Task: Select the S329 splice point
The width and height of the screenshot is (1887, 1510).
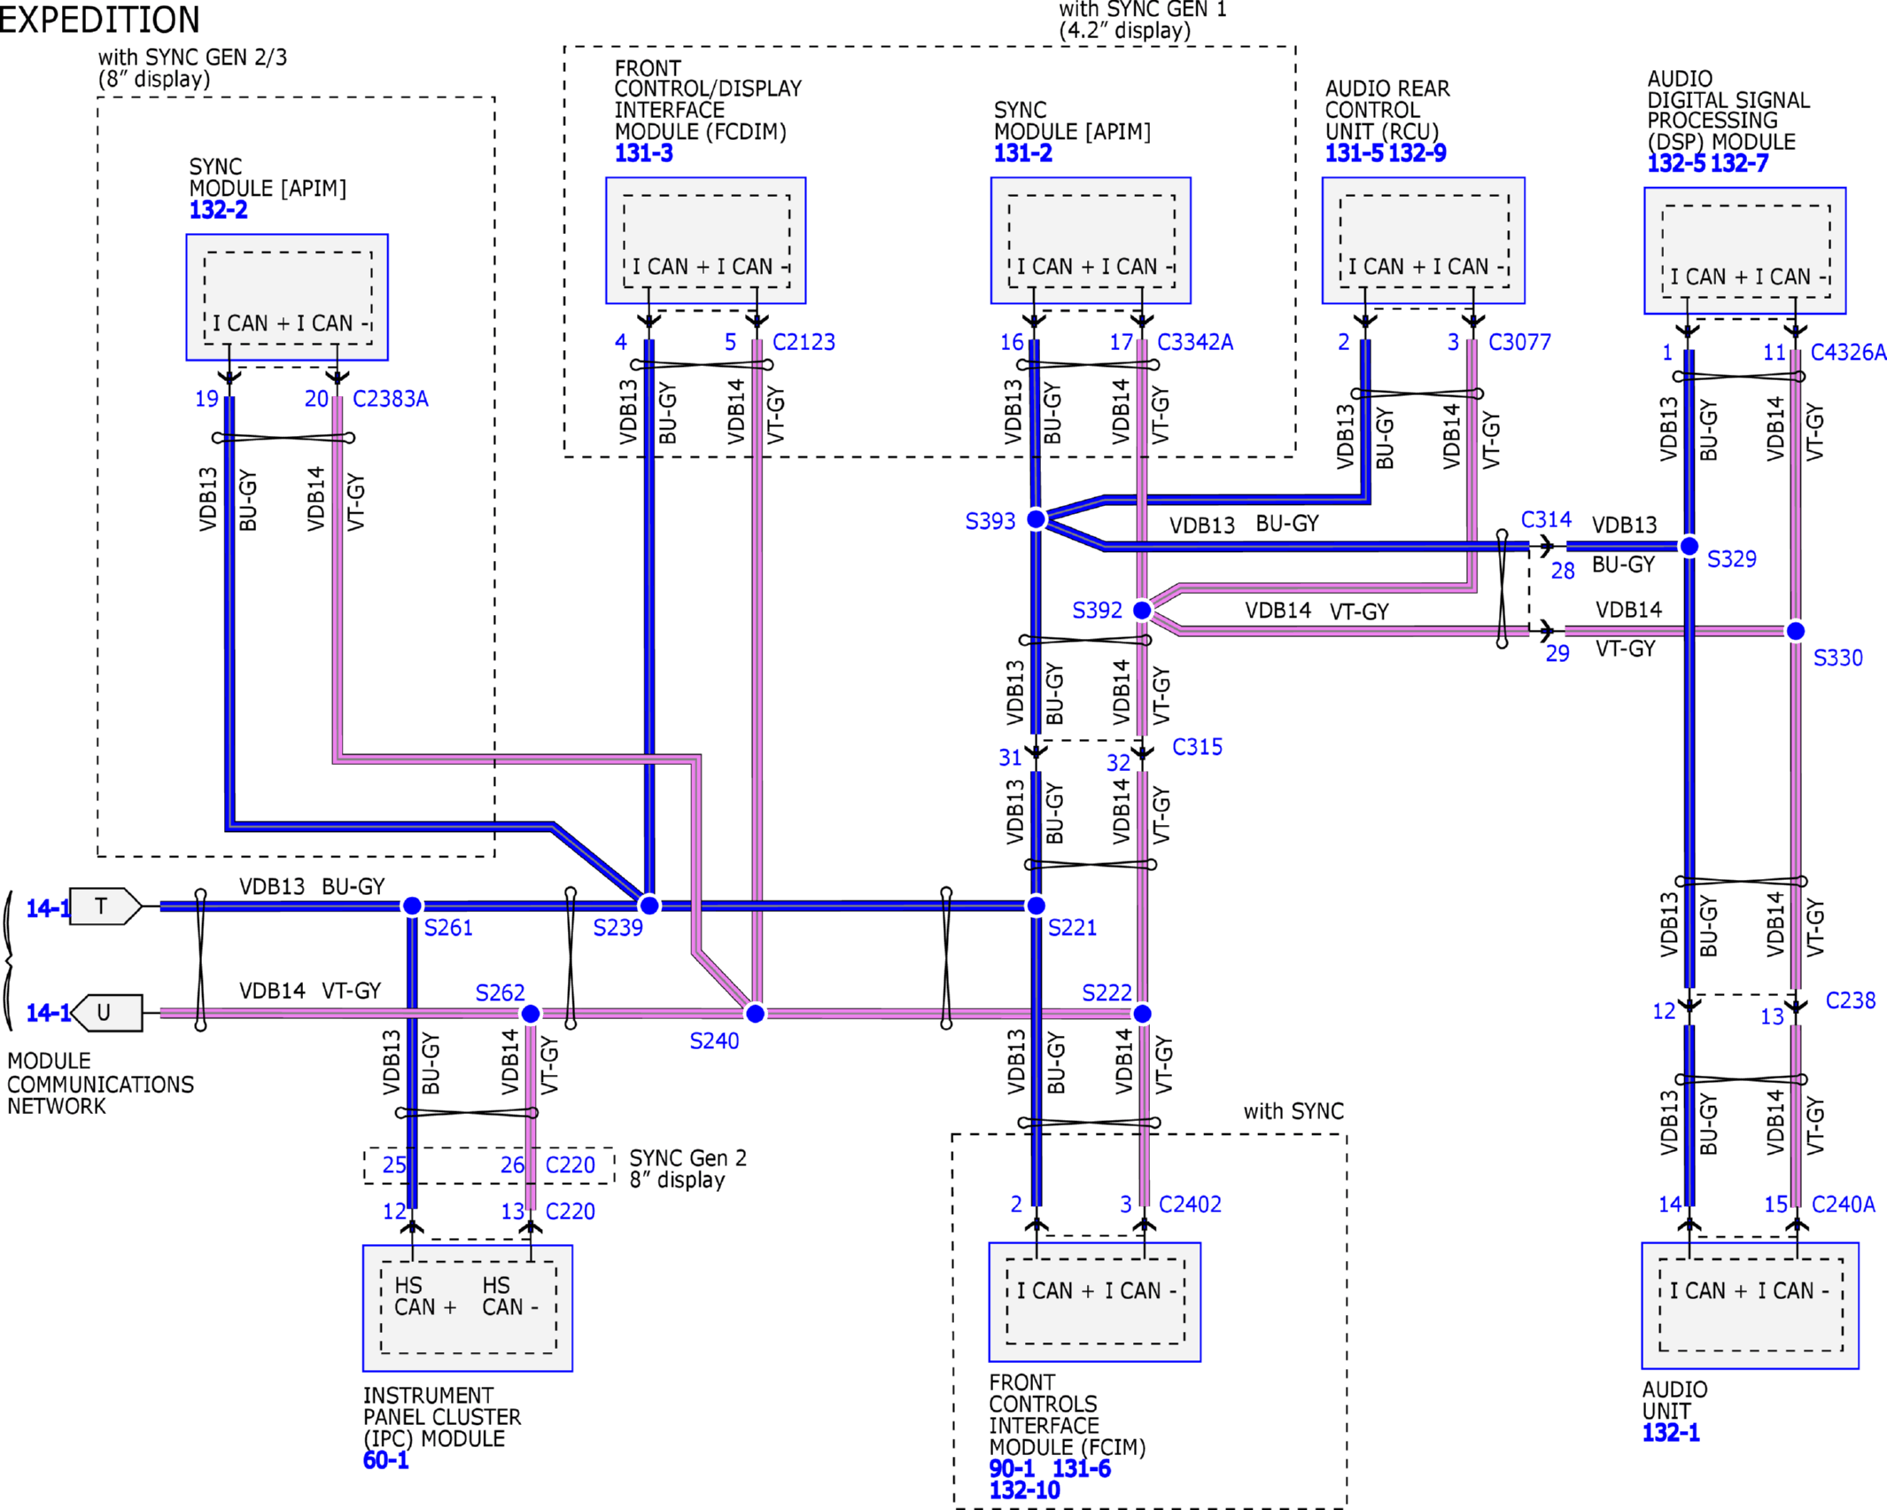Action: point(1689,546)
